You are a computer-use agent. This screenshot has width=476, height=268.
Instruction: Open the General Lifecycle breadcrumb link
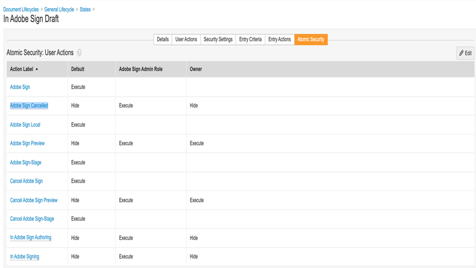coord(60,10)
